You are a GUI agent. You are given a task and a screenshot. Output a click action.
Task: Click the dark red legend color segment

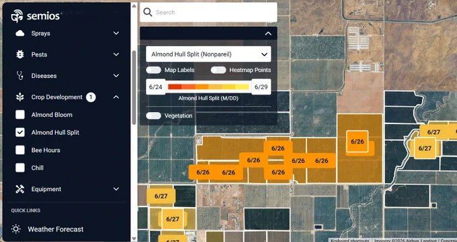click(175, 86)
